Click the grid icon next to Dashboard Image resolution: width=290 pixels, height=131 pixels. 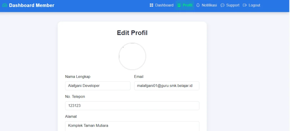pyautogui.click(x=152, y=5)
